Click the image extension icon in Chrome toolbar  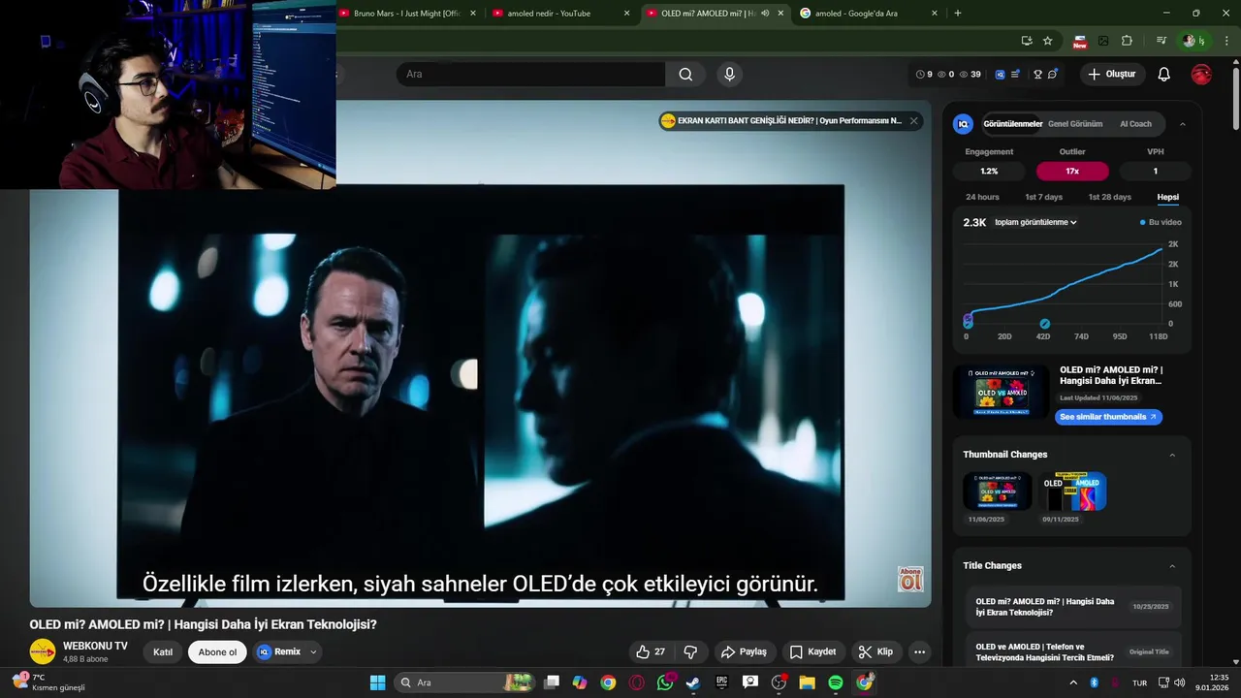pos(1103,41)
